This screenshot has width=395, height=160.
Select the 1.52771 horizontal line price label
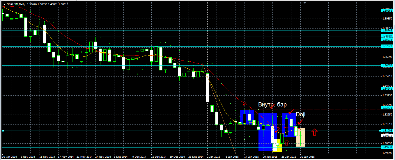[x=387, y=108]
